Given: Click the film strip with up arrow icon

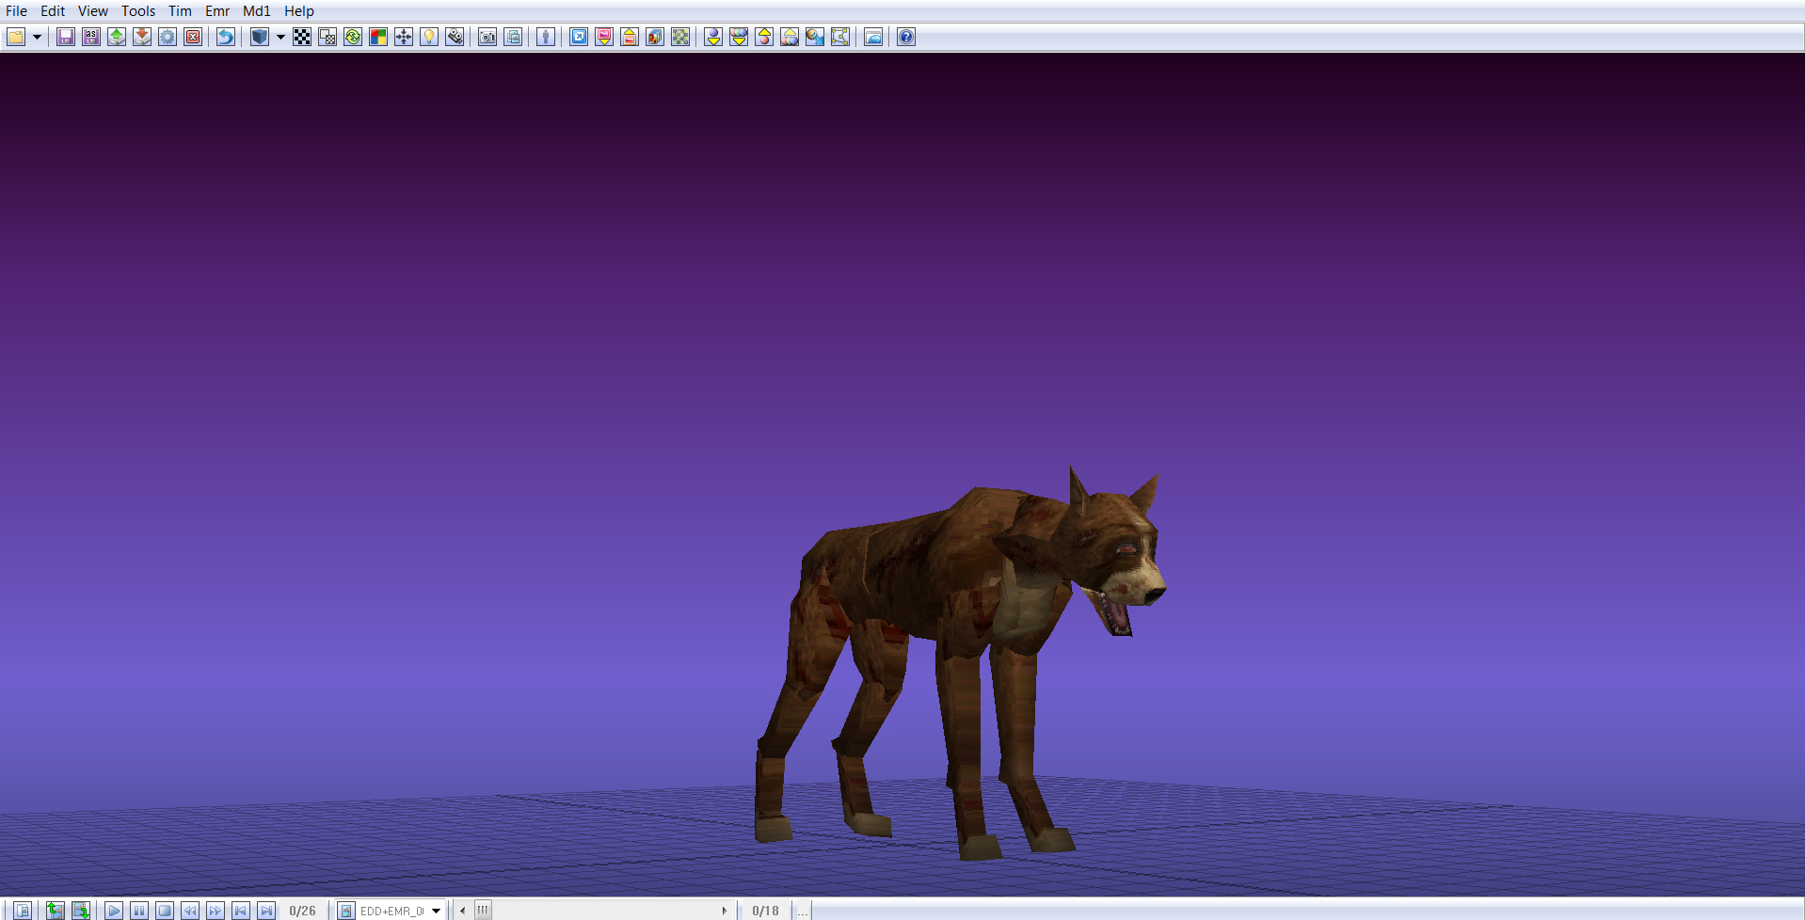Looking at the screenshot, I should tap(56, 911).
